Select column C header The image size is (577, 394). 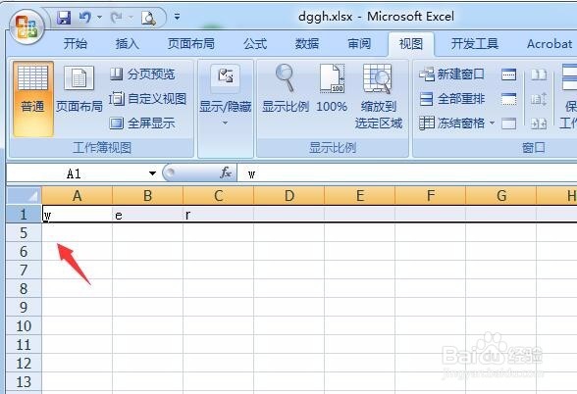[x=218, y=196]
